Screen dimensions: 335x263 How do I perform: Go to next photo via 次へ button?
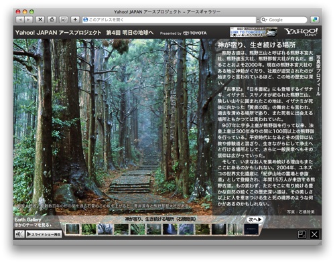tap(255, 220)
